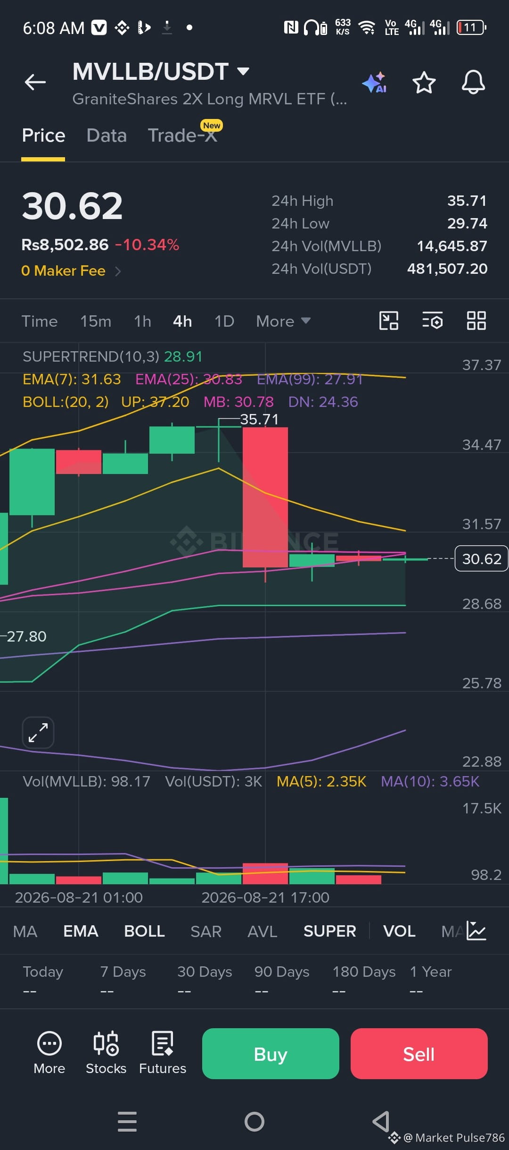Add MVLLB/USDT to favorites star
Viewport: 509px width, 1150px height.
[424, 83]
